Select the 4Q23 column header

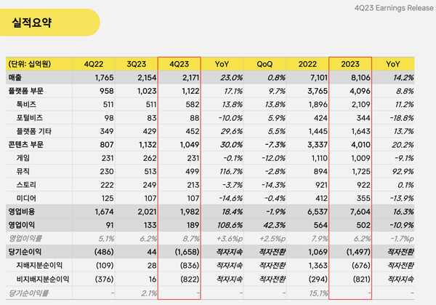179,64
